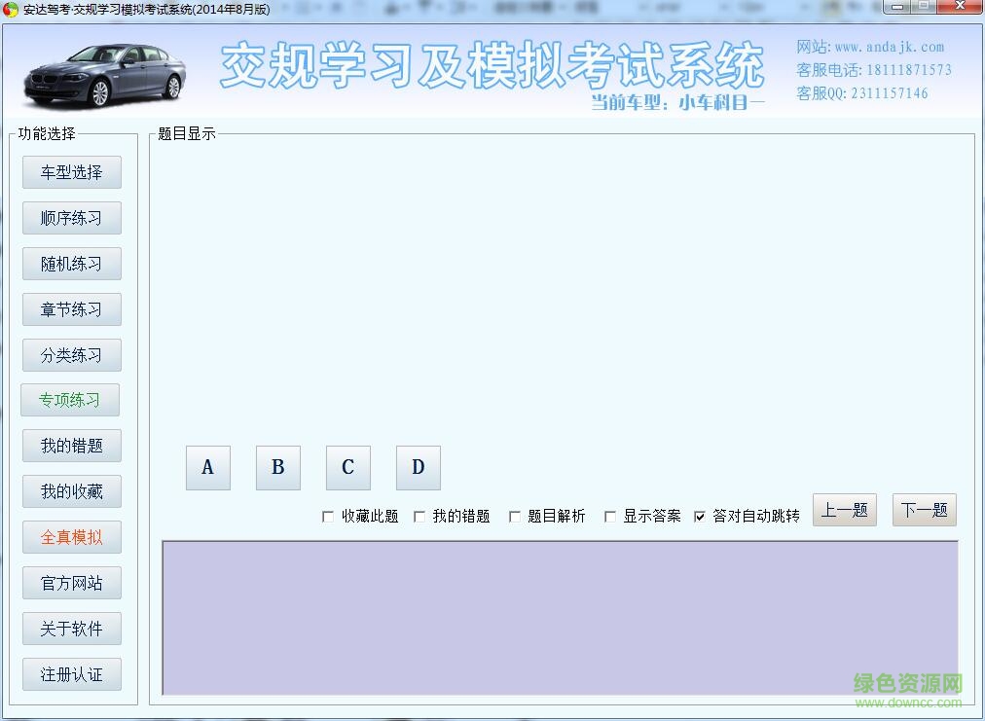Choose answer option A
The image size is (985, 721).
(x=208, y=468)
